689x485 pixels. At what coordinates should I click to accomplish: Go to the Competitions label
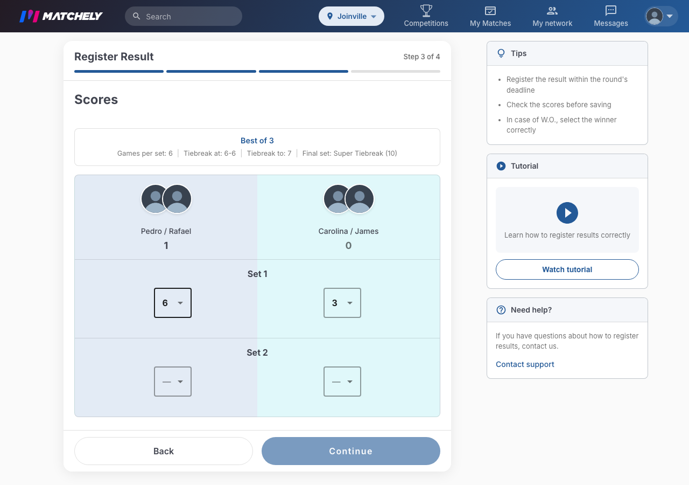(x=426, y=23)
